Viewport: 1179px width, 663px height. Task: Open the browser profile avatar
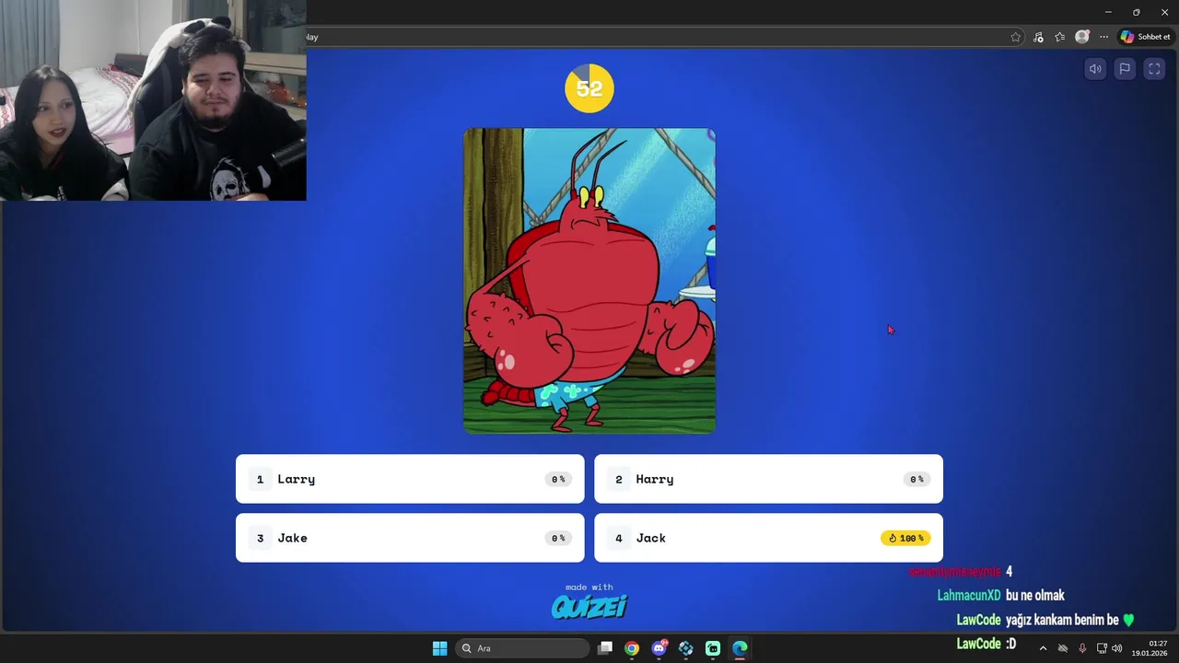coord(1082,37)
